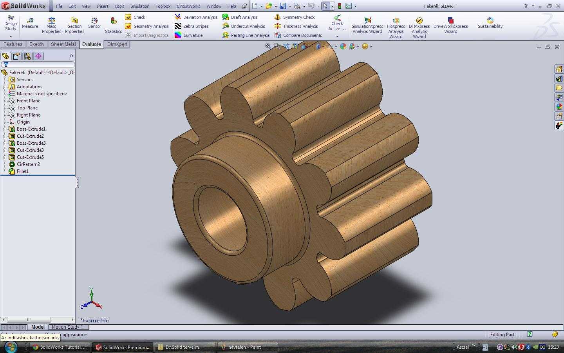The image size is (564, 353).
Task: Open the Design Study dropdown arrow
Action: click(x=11, y=36)
